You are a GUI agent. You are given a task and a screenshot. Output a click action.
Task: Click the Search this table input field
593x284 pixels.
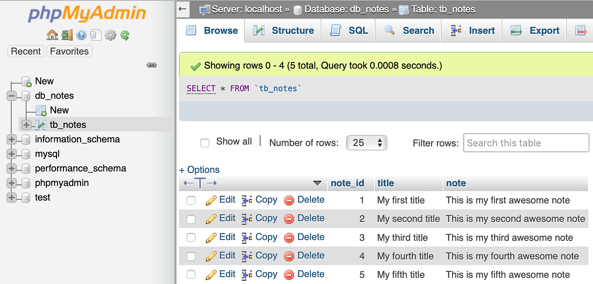[x=526, y=143]
